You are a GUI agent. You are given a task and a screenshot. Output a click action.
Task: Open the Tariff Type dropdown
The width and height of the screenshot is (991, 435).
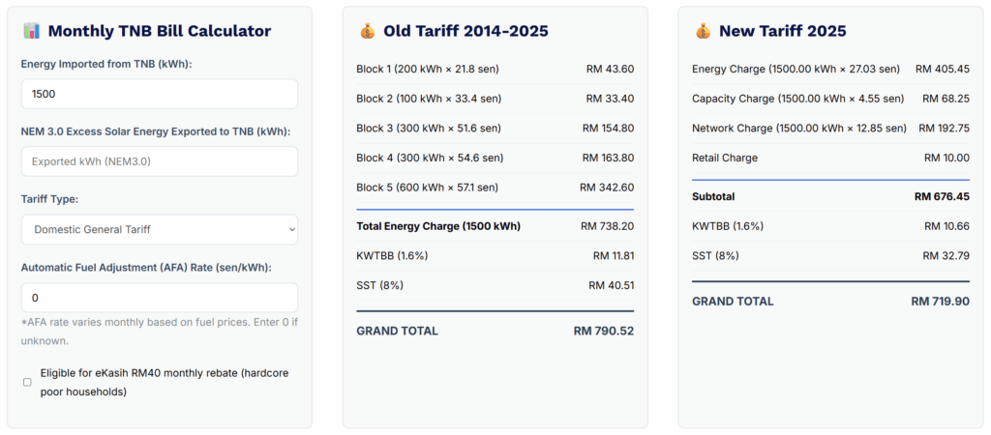pyautogui.click(x=160, y=229)
